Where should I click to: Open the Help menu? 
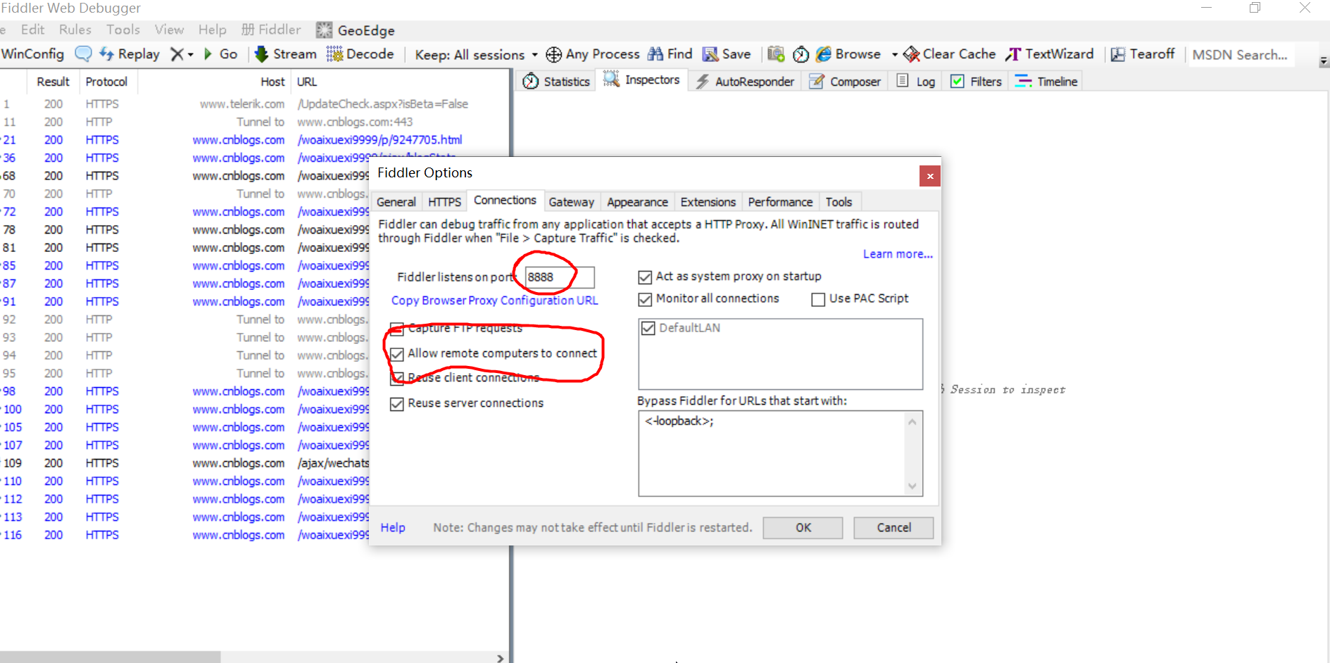213,30
